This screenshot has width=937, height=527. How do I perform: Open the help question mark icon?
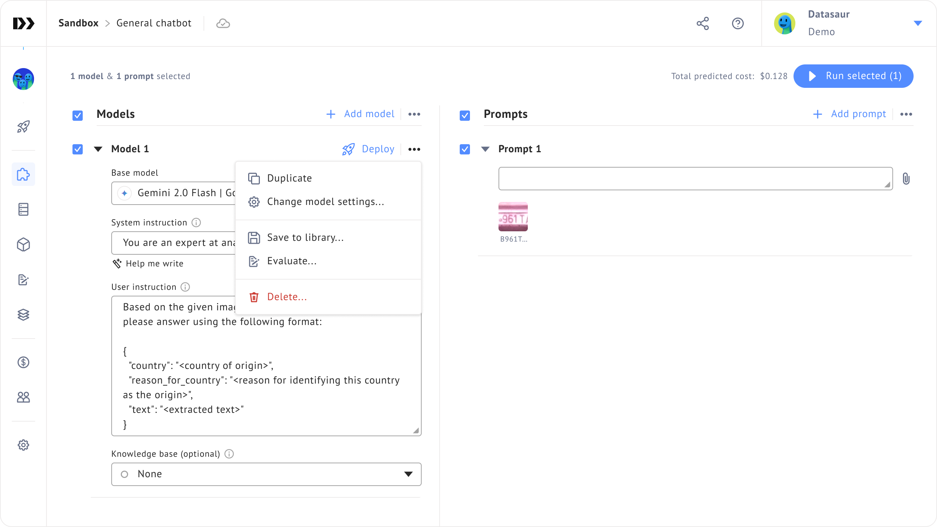(x=738, y=23)
